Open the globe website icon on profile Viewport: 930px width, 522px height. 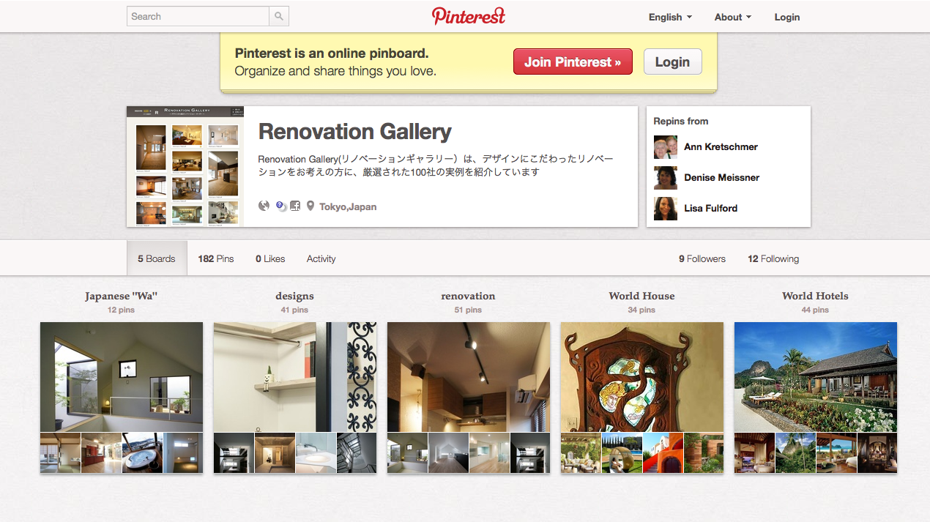264,206
